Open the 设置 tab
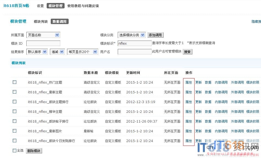The image size is (261, 158). (40, 6)
